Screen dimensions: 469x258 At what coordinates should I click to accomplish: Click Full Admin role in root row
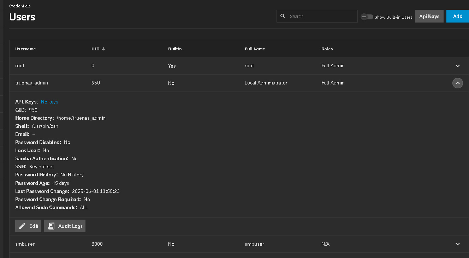click(333, 65)
